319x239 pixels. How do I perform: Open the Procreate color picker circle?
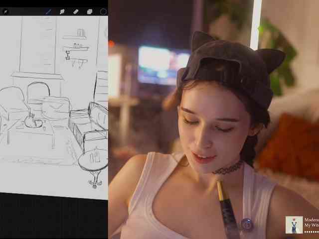(104, 11)
